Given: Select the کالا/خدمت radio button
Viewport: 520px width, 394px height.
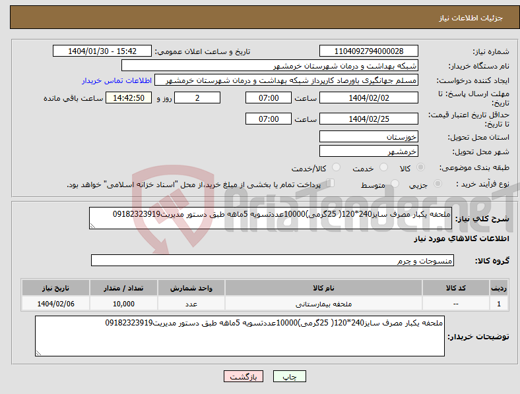Looking at the screenshot, I should 336,167.
